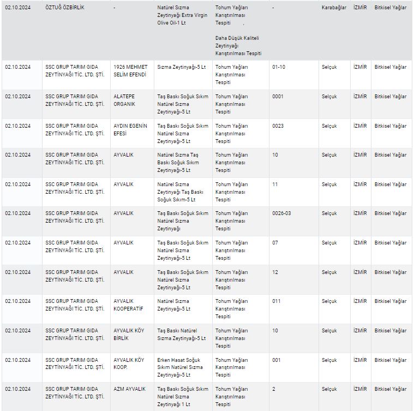Click the AZM AYVALIK brand cell
The width and height of the screenshot is (414, 411).
129,389
